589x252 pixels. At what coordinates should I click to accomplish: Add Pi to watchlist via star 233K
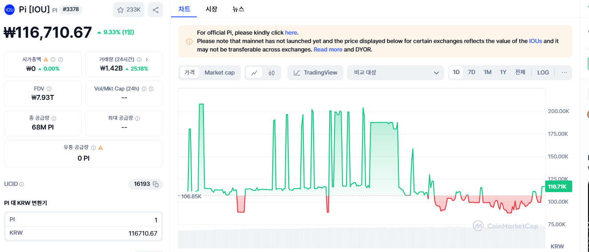(128, 10)
